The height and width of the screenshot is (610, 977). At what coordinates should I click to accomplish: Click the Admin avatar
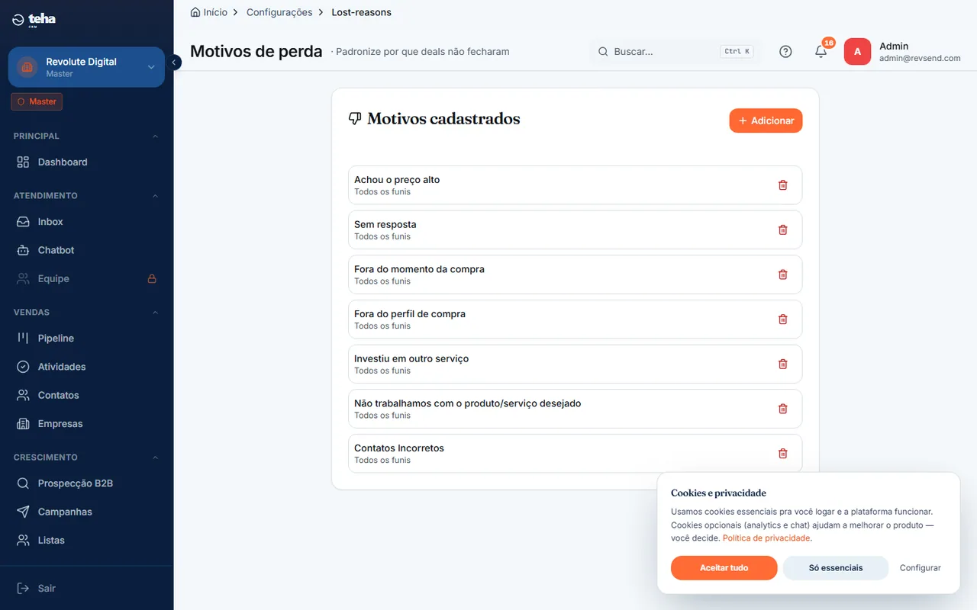857,52
